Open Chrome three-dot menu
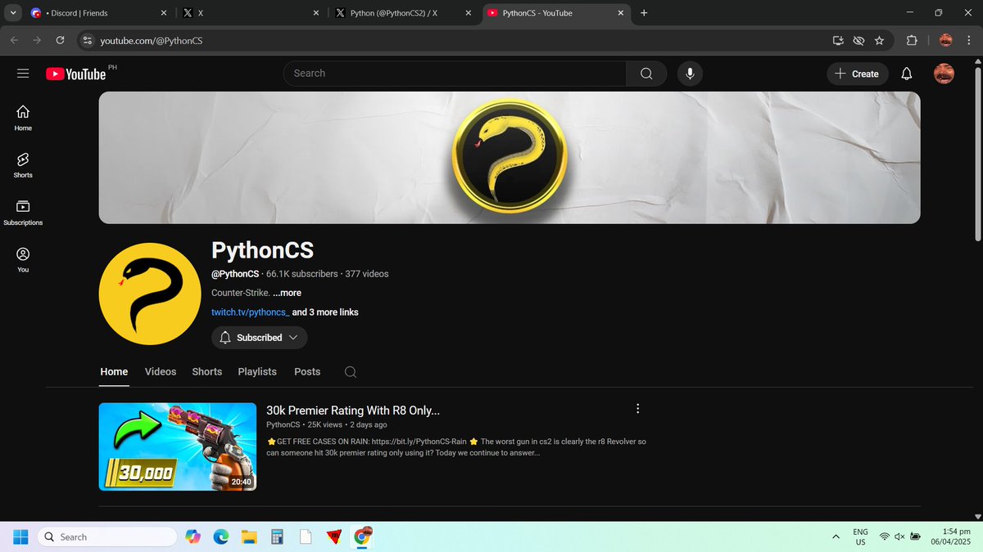The height and width of the screenshot is (552, 983). tap(968, 40)
